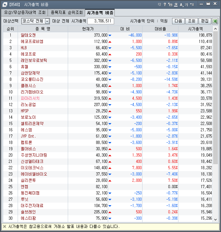Click the 편집 button
The image size is (221, 232).
[x=205, y=21]
